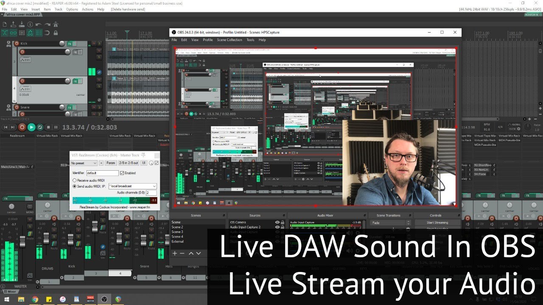Screen dimensions: 543x305
Task: Click REAPER's Save Project download-arrow icon
Action: tap(22, 24)
